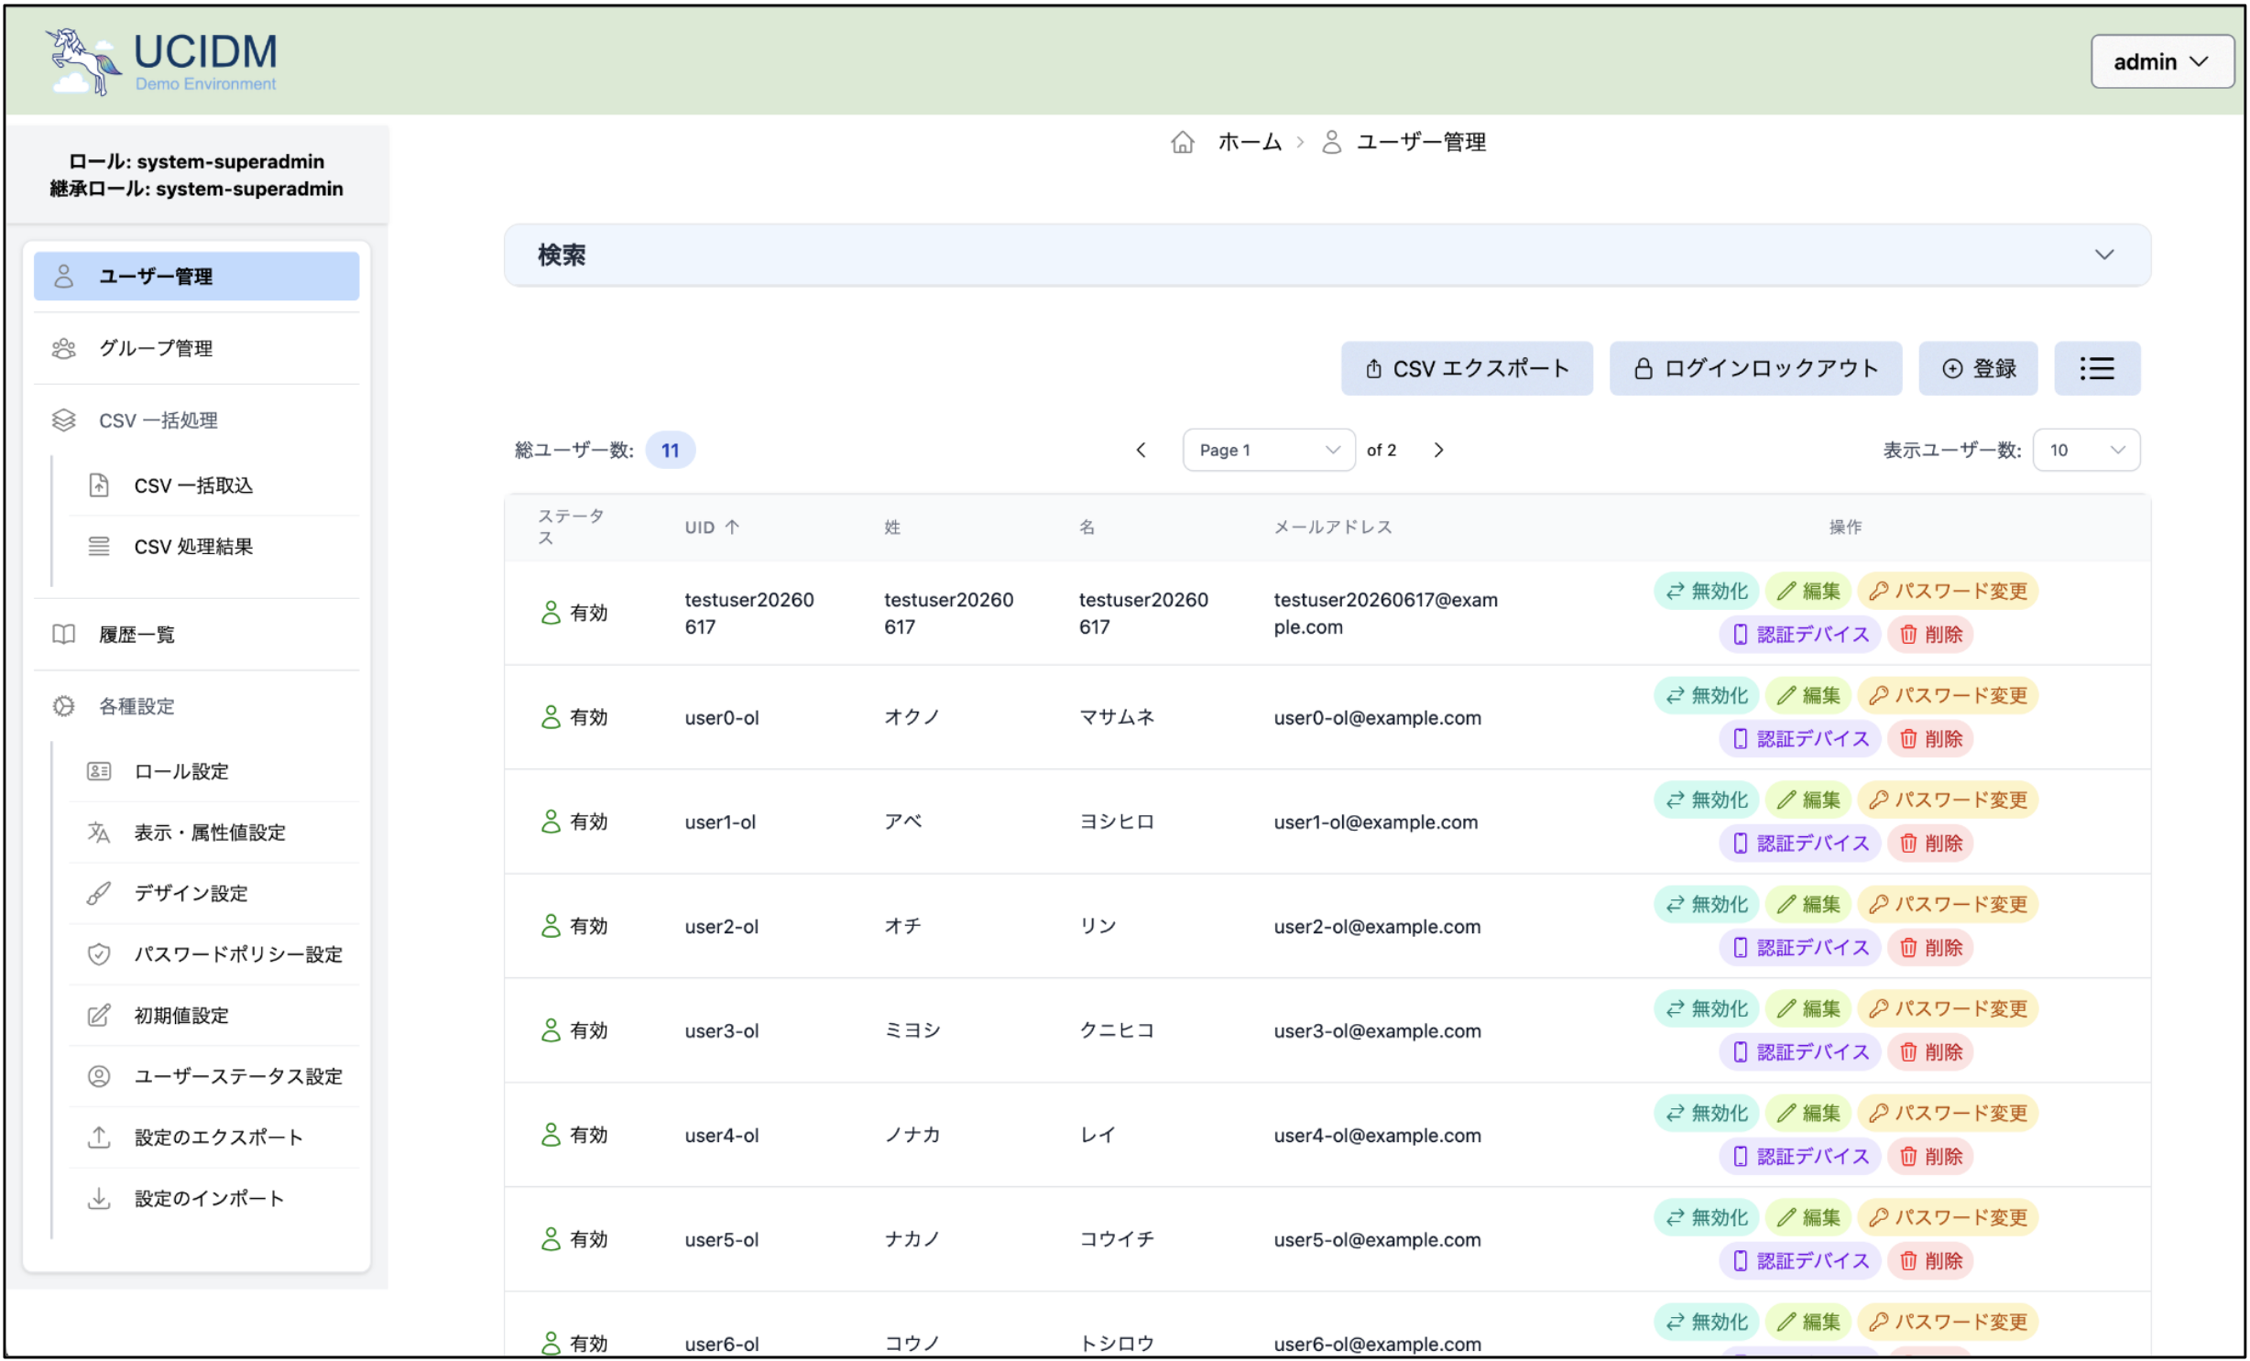Edit user1-ol

[x=1808, y=800]
